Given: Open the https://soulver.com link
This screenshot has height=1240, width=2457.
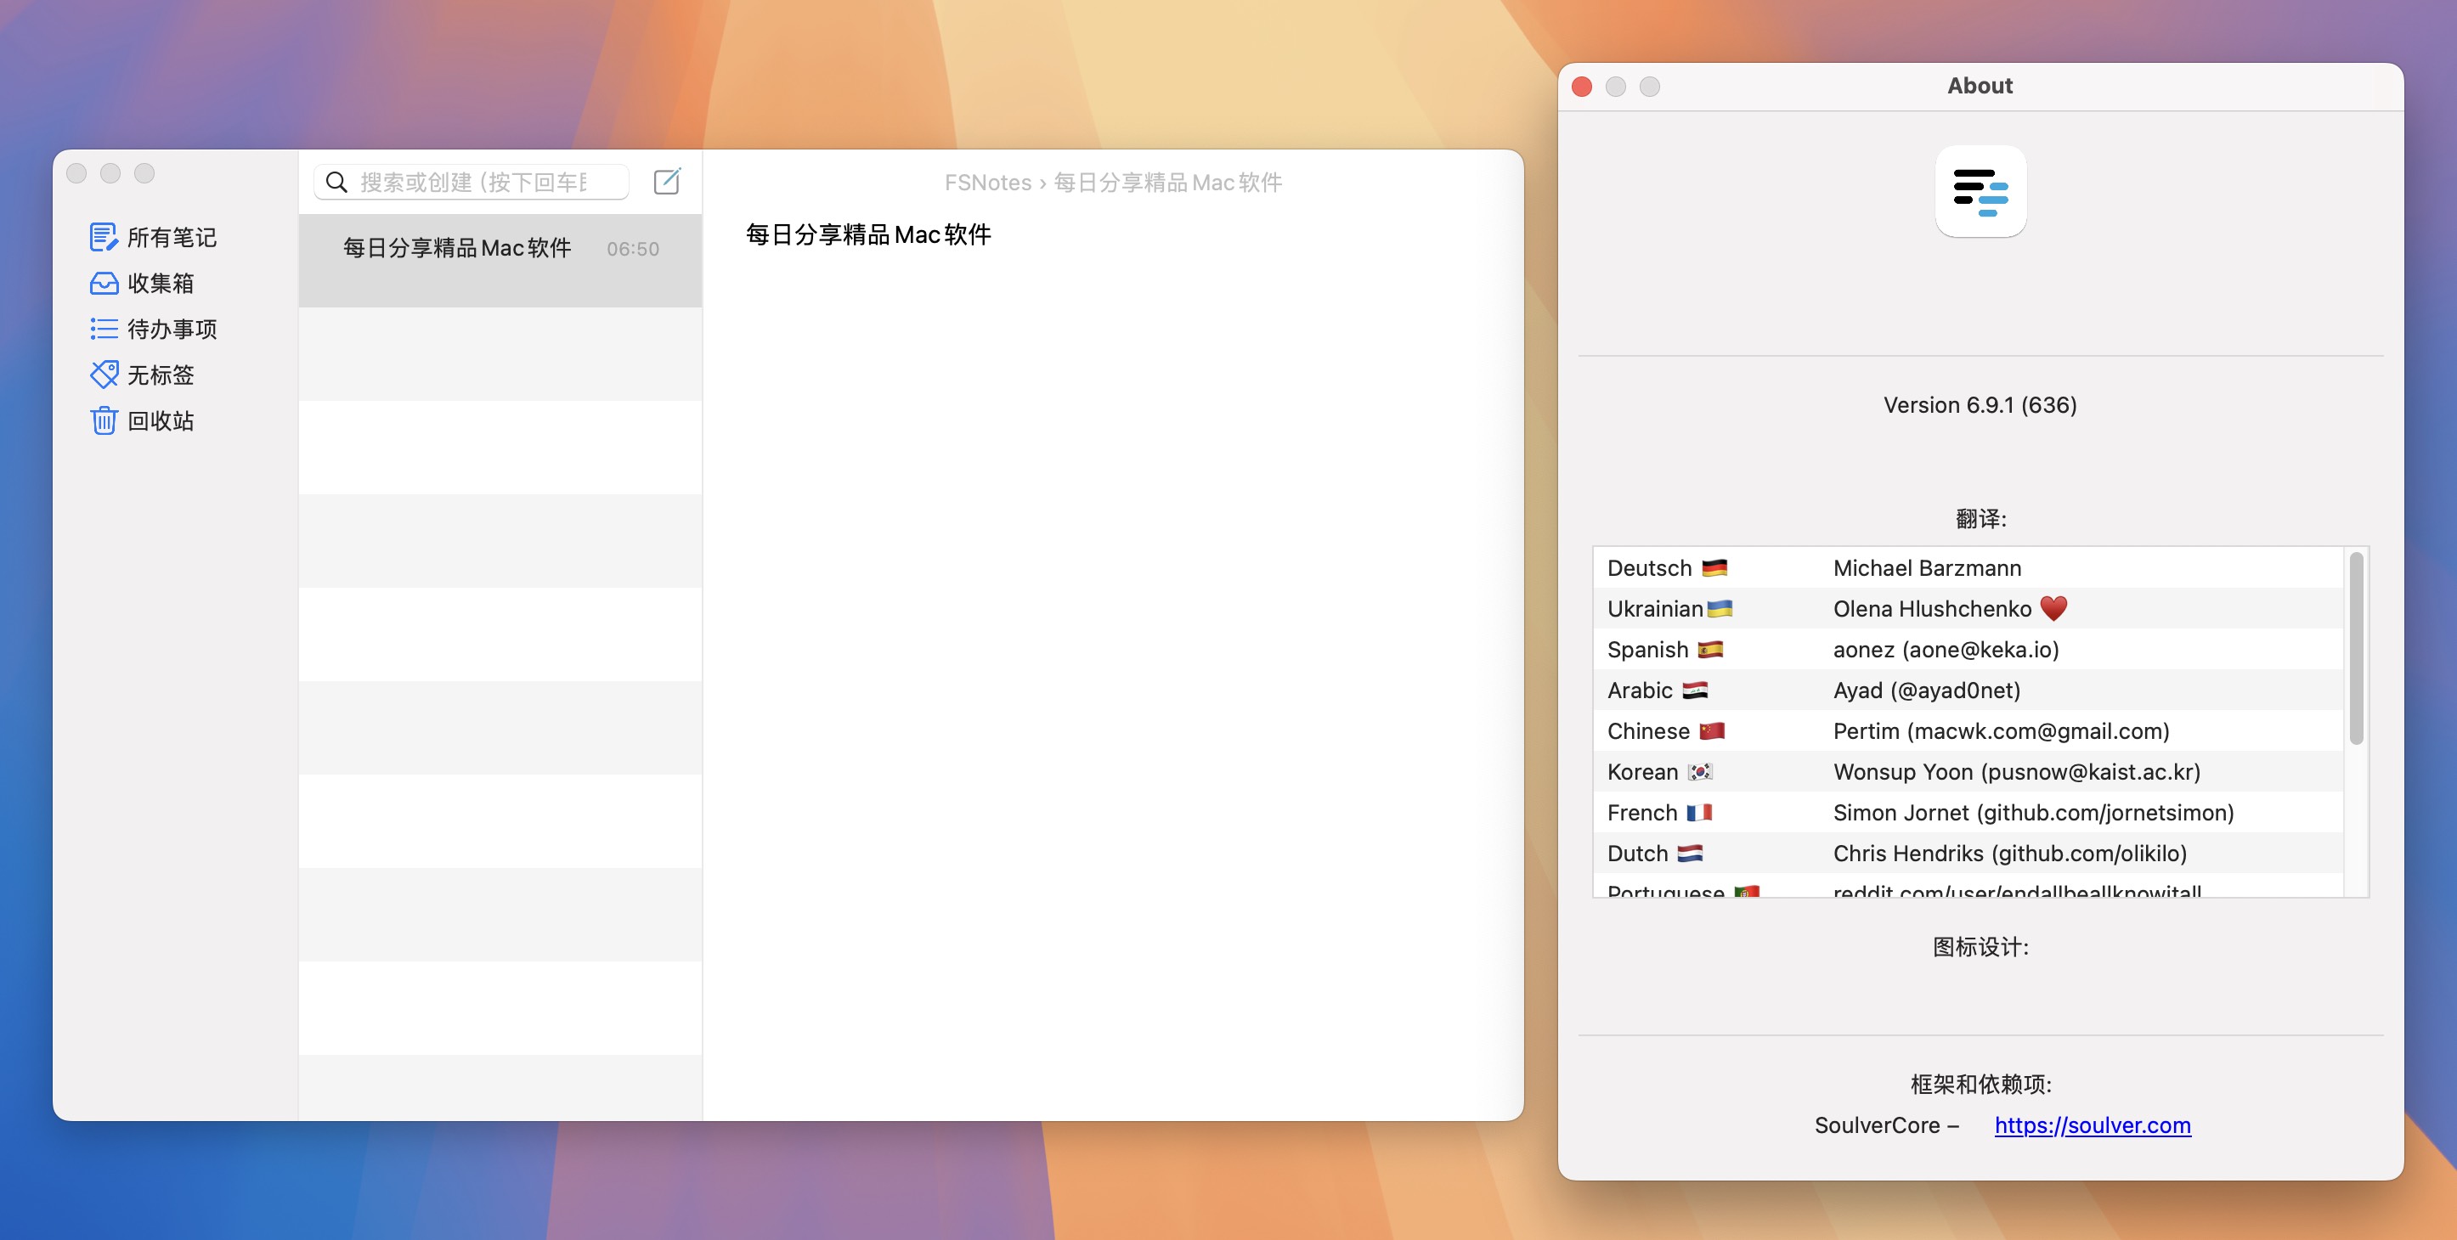Looking at the screenshot, I should point(2093,1125).
